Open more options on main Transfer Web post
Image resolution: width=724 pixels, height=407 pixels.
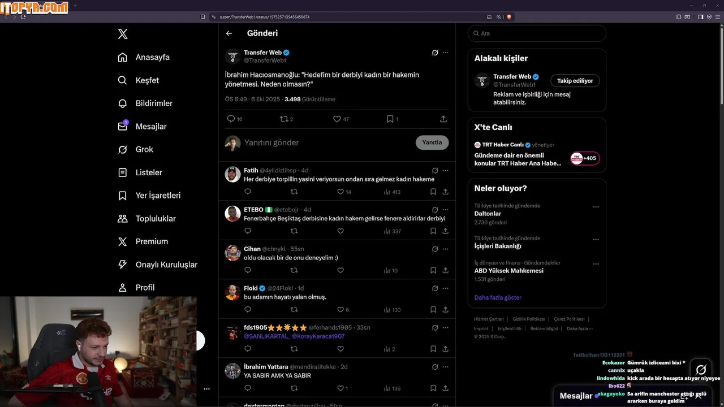click(x=446, y=53)
